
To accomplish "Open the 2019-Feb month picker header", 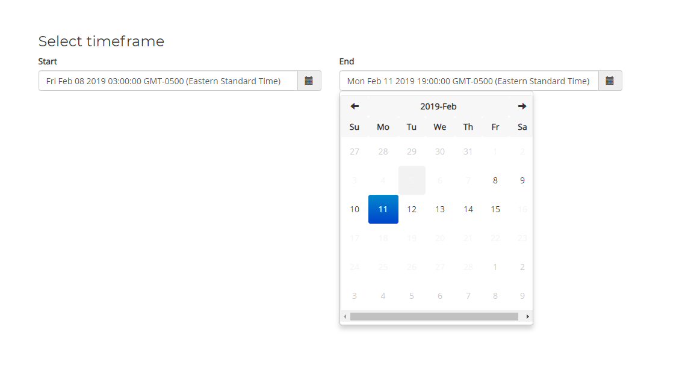I will click(438, 106).
